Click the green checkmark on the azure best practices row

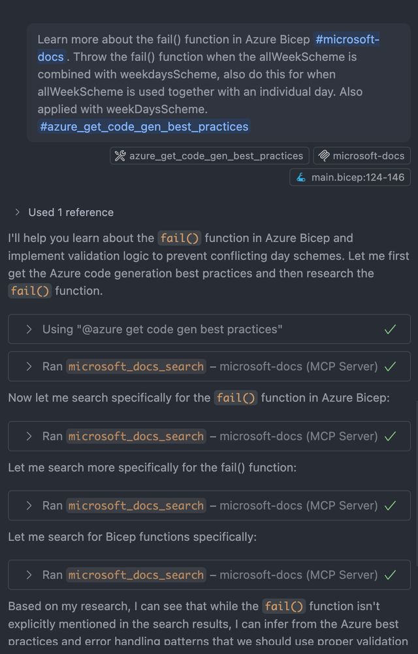(390, 330)
